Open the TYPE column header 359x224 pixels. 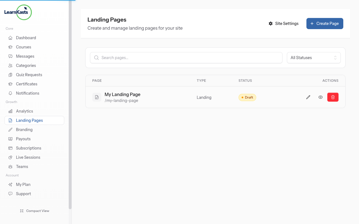click(201, 80)
